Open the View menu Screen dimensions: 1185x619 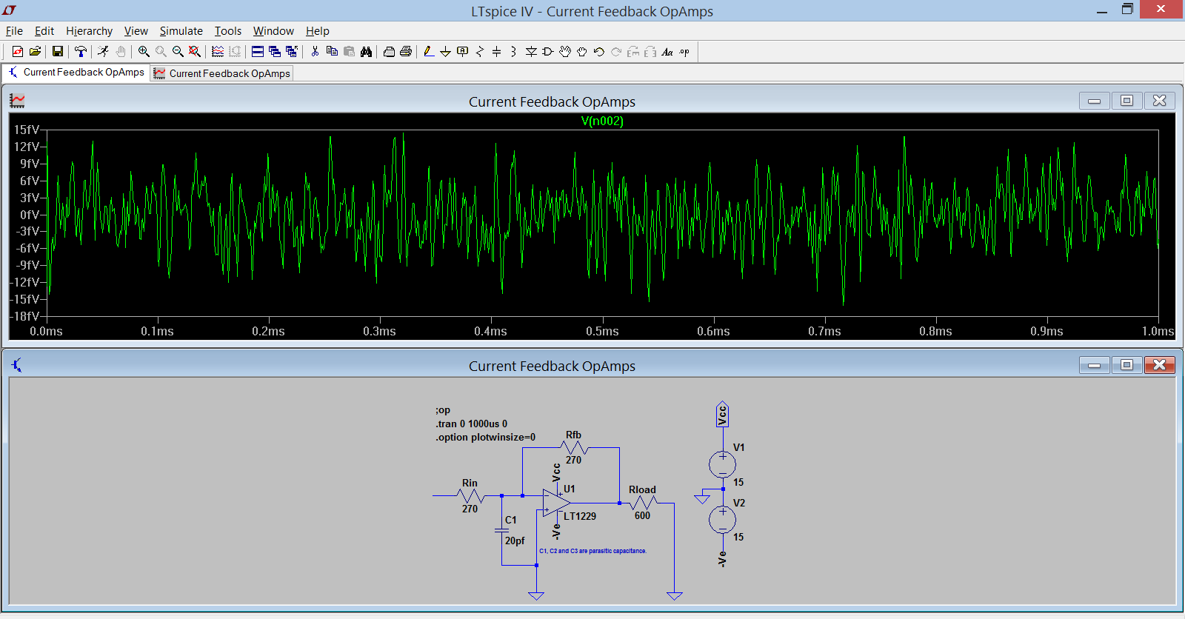click(136, 31)
